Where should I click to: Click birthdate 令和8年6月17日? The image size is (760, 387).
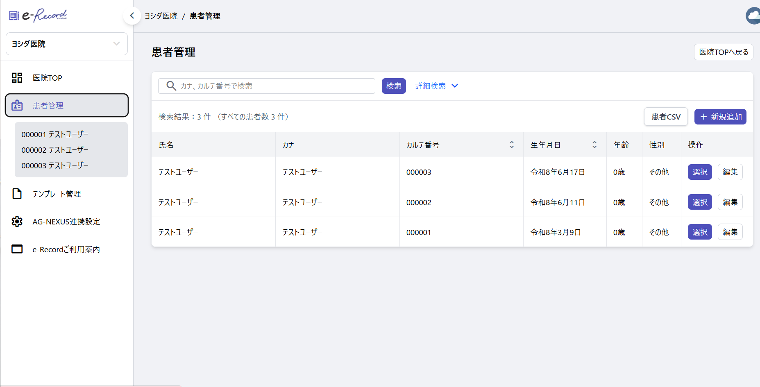(x=558, y=172)
